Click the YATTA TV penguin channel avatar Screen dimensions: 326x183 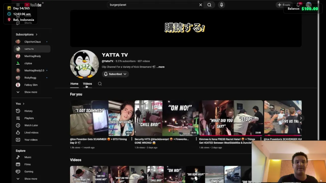pyautogui.click(x=84, y=64)
